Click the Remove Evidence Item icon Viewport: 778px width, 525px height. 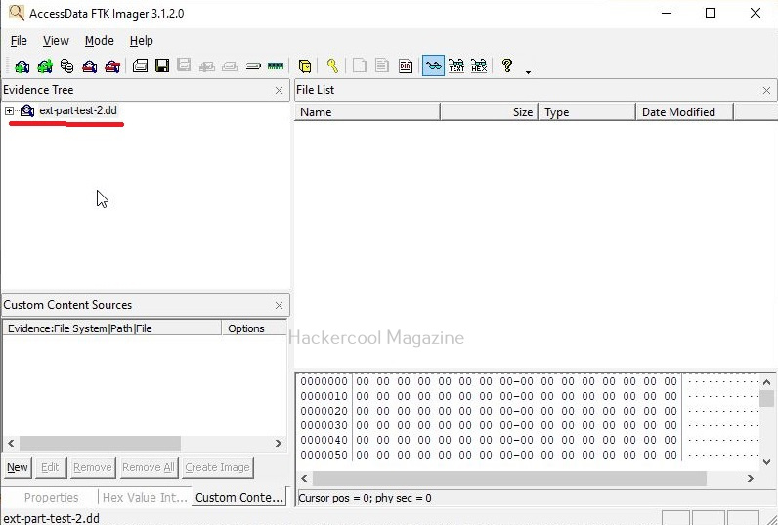89,66
